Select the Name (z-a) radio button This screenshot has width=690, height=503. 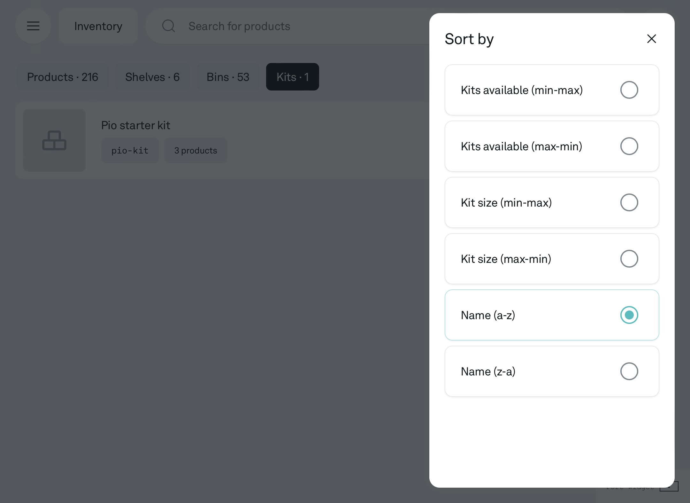629,371
